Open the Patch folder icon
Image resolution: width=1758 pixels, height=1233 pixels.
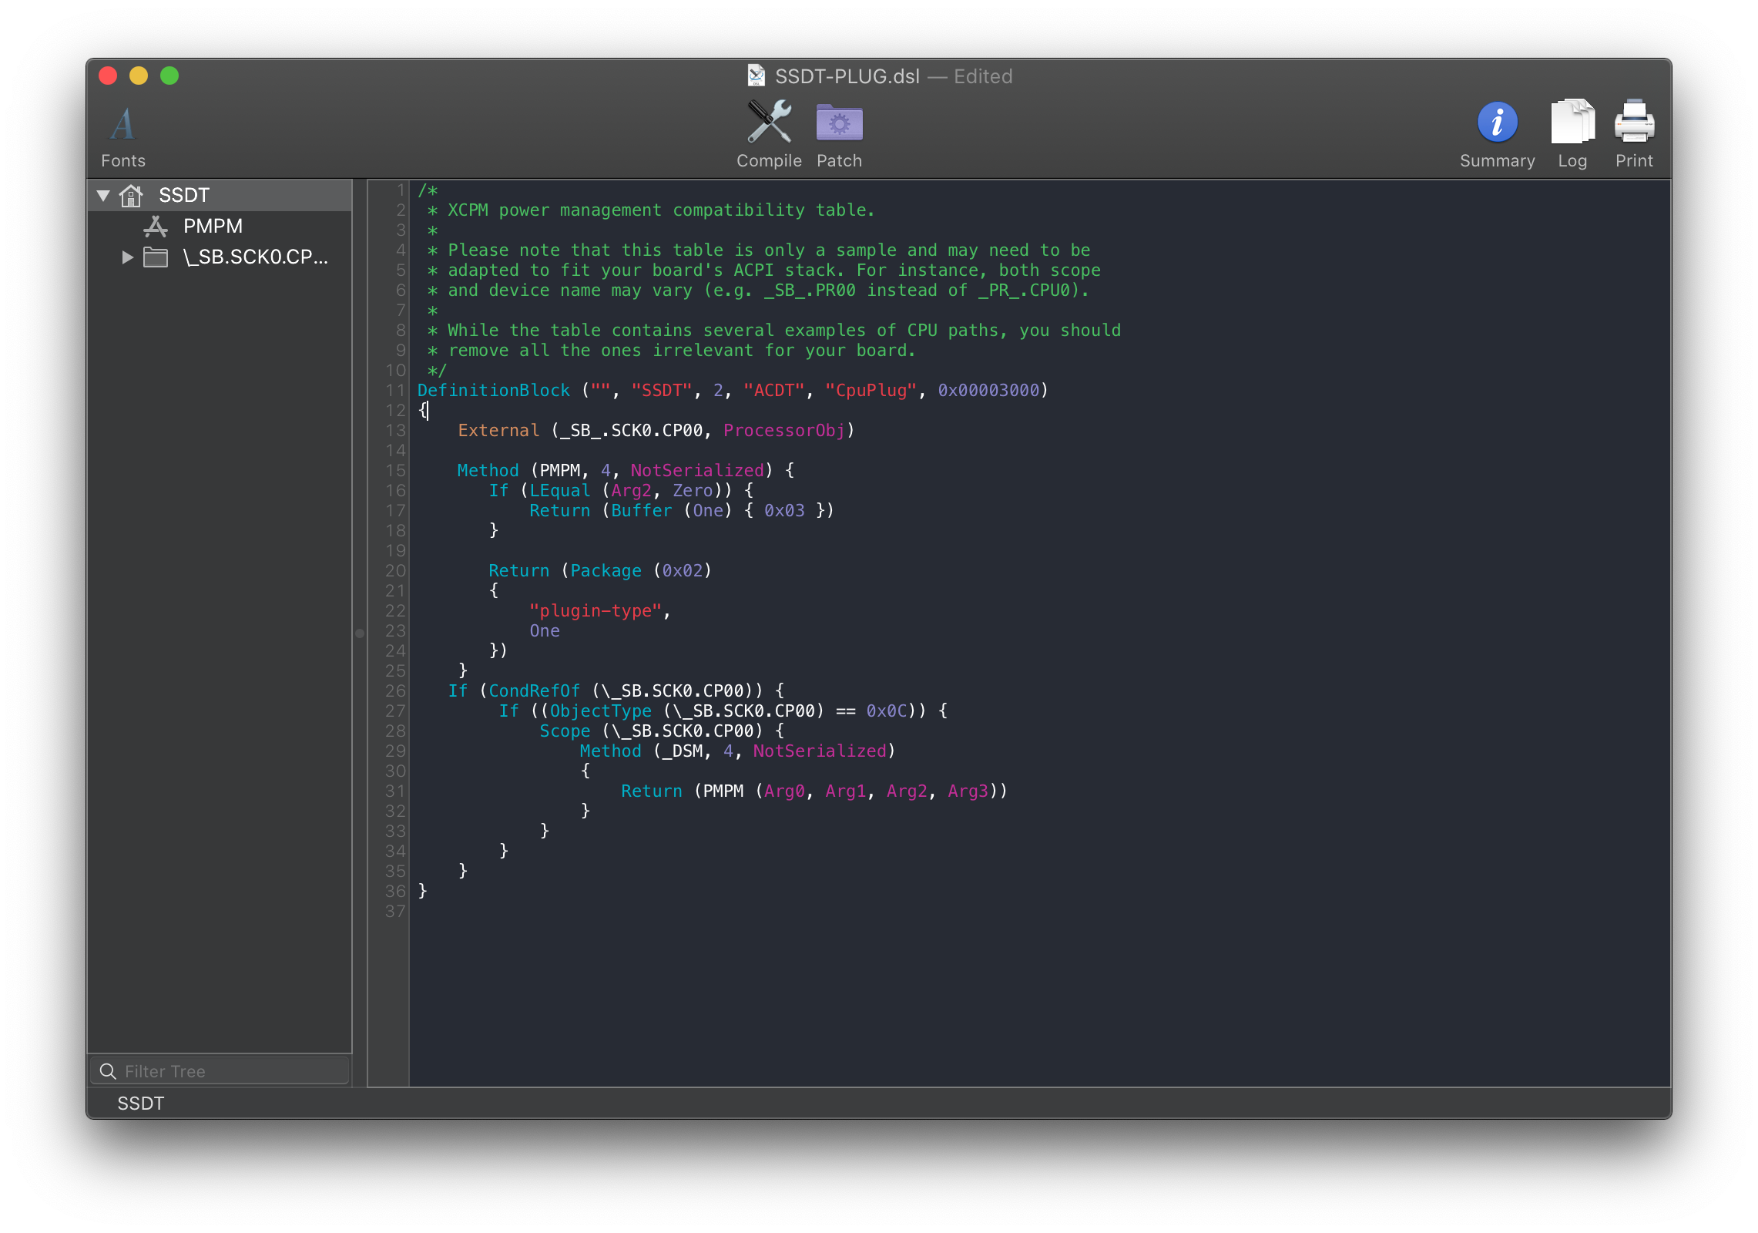click(839, 123)
